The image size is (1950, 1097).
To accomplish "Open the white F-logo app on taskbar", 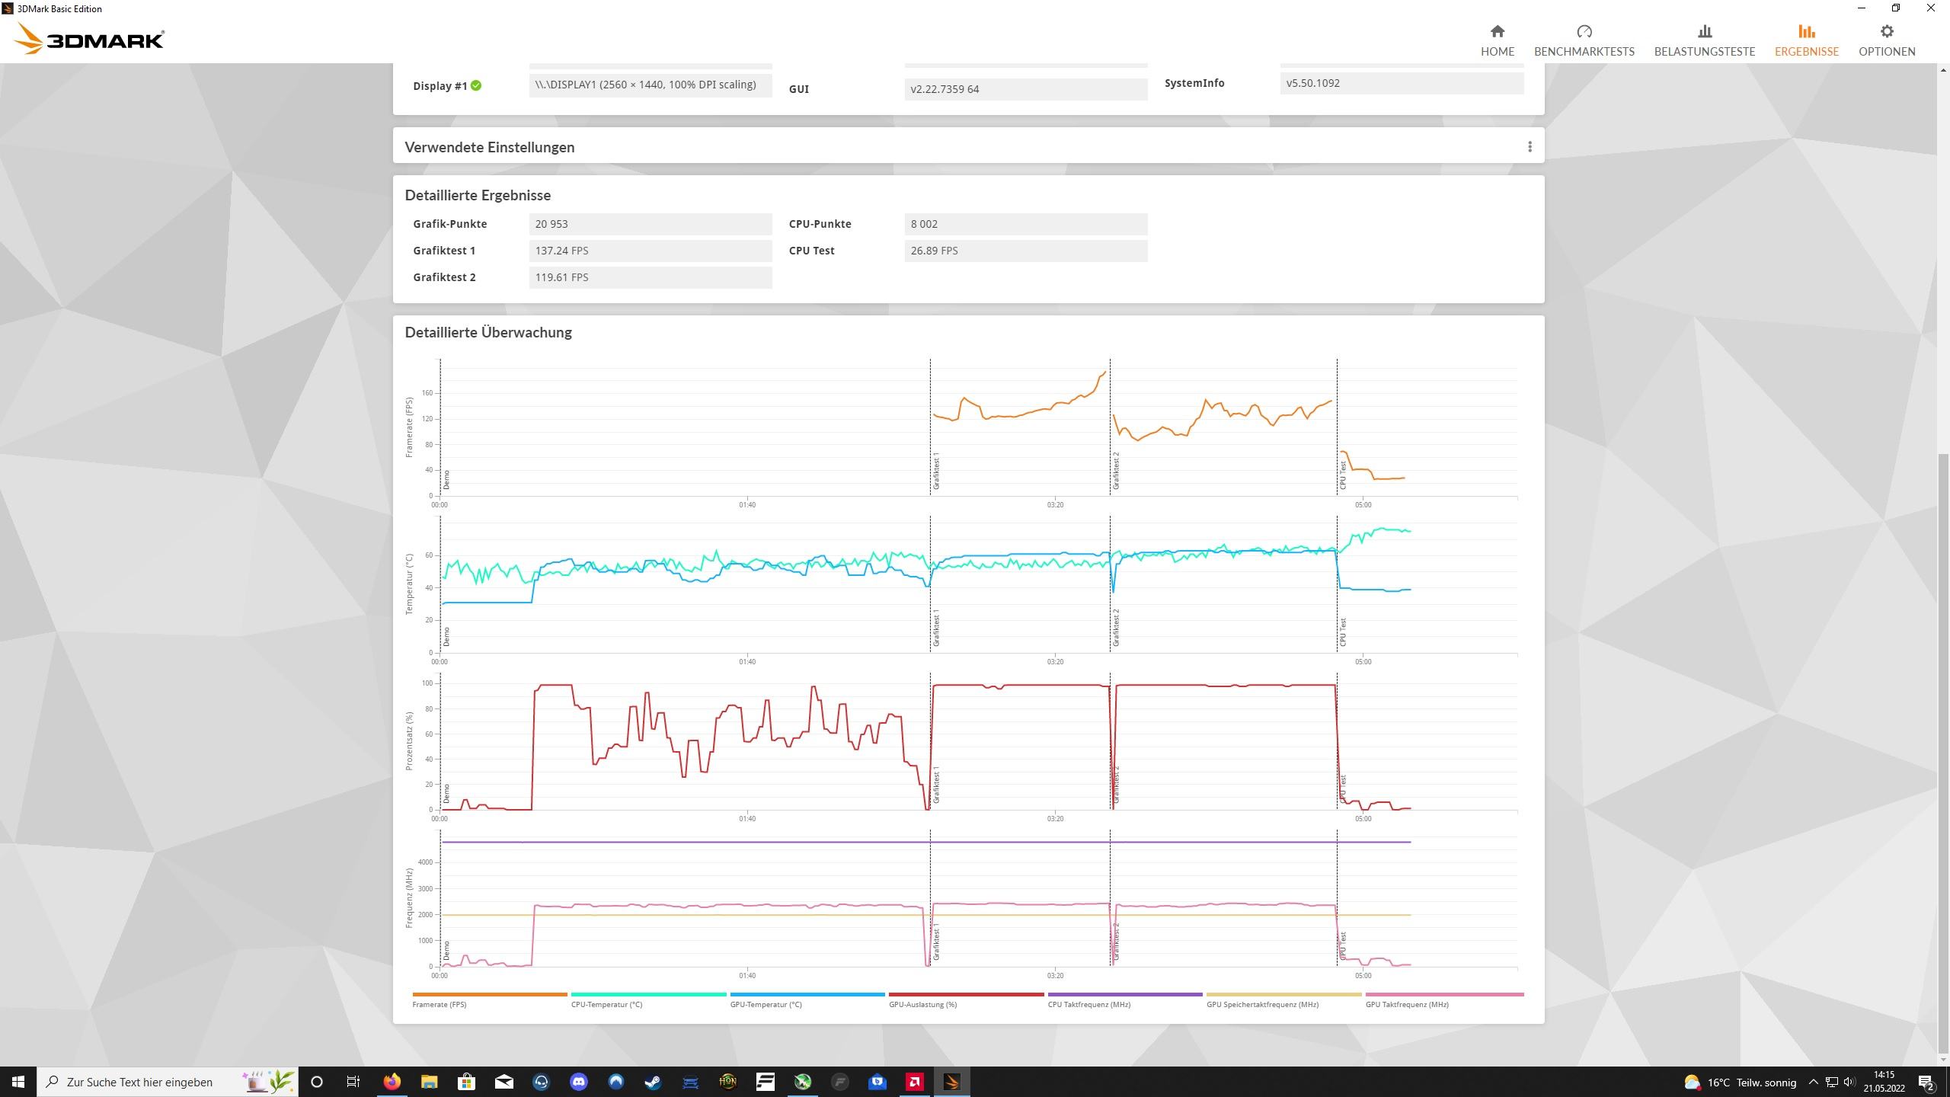I will (x=765, y=1082).
